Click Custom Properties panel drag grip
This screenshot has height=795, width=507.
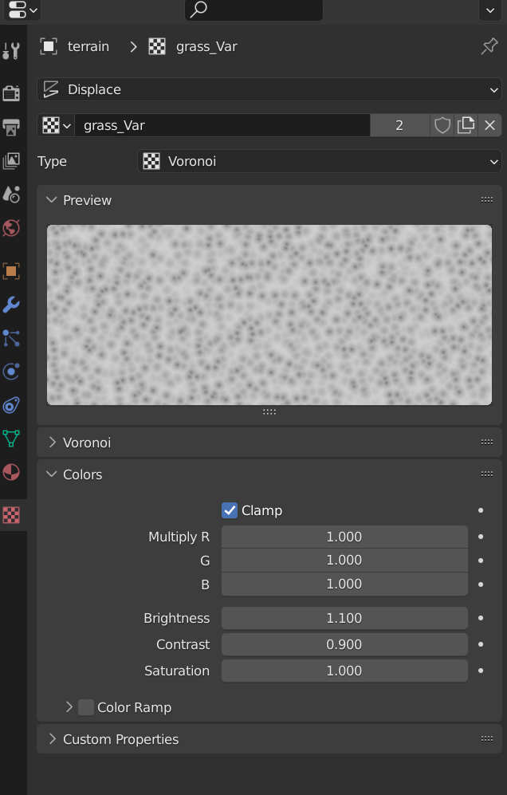click(487, 738)
